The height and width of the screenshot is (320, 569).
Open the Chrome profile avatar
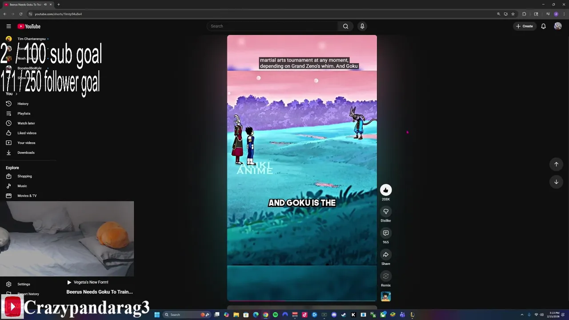click(x=556, y=14)
